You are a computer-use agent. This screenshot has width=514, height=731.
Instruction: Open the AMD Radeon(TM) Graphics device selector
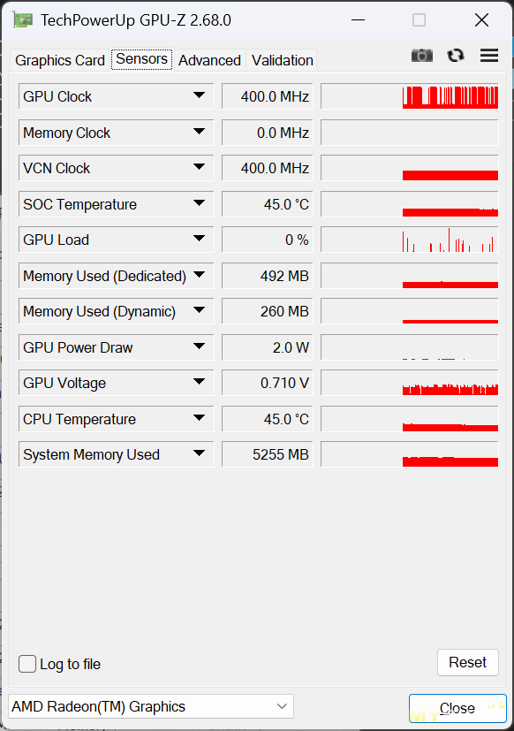[x=151, y=706]
